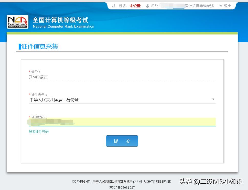This screenshot has height=190, width=248.
Task: Open the 证件类型 dropdown arrow
Action: (213, 99)
